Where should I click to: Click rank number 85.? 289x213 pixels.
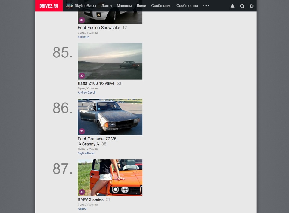63,53
